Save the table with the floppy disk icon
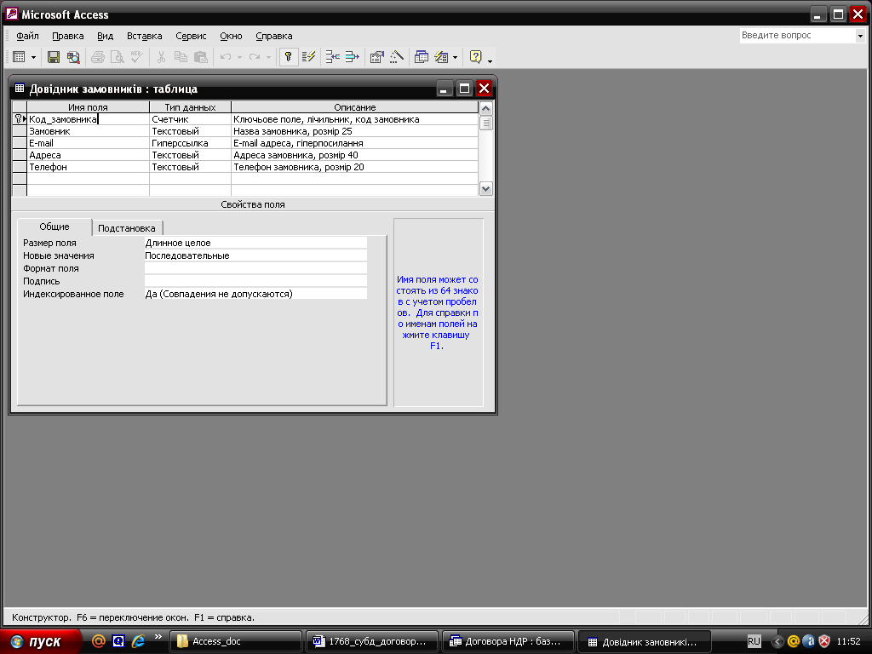The height and width of the screenshot is (654, 872). [x=54, y=57]
